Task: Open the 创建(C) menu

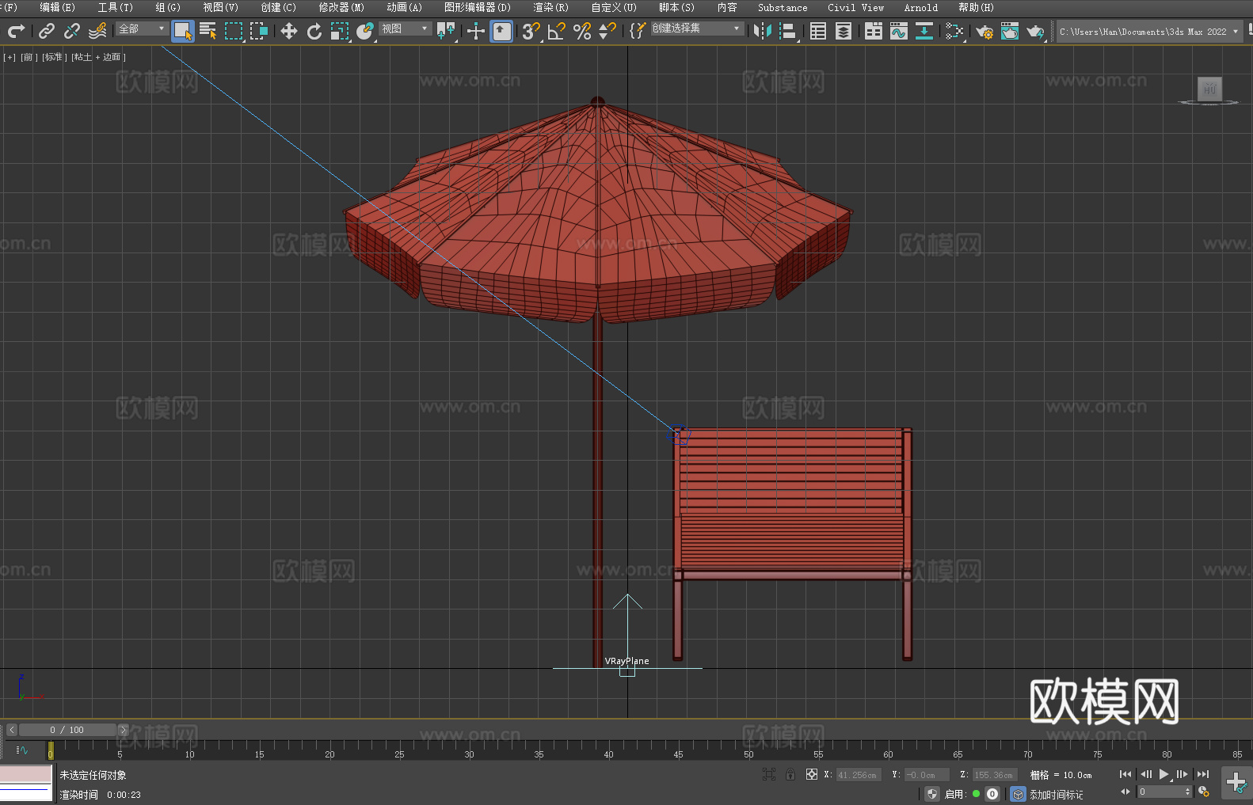Action: click(x=279, y=7)
